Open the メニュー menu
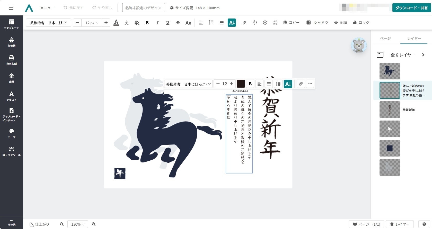432x229 pixels. 47,8
